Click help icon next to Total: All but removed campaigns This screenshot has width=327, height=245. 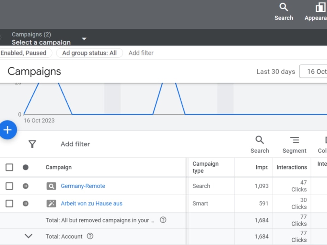pyautogui.click(x=163, y=220)
